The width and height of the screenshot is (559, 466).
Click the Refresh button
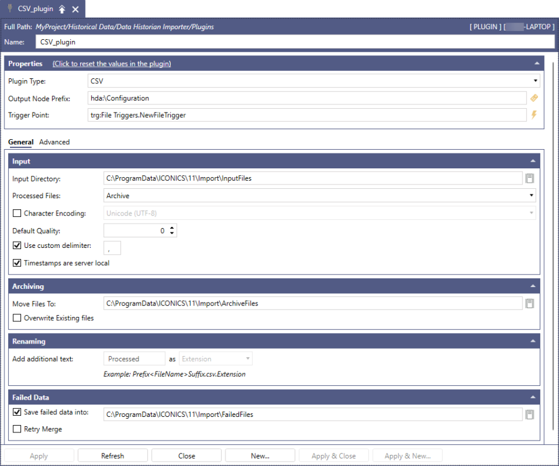(x=112, y=455)
